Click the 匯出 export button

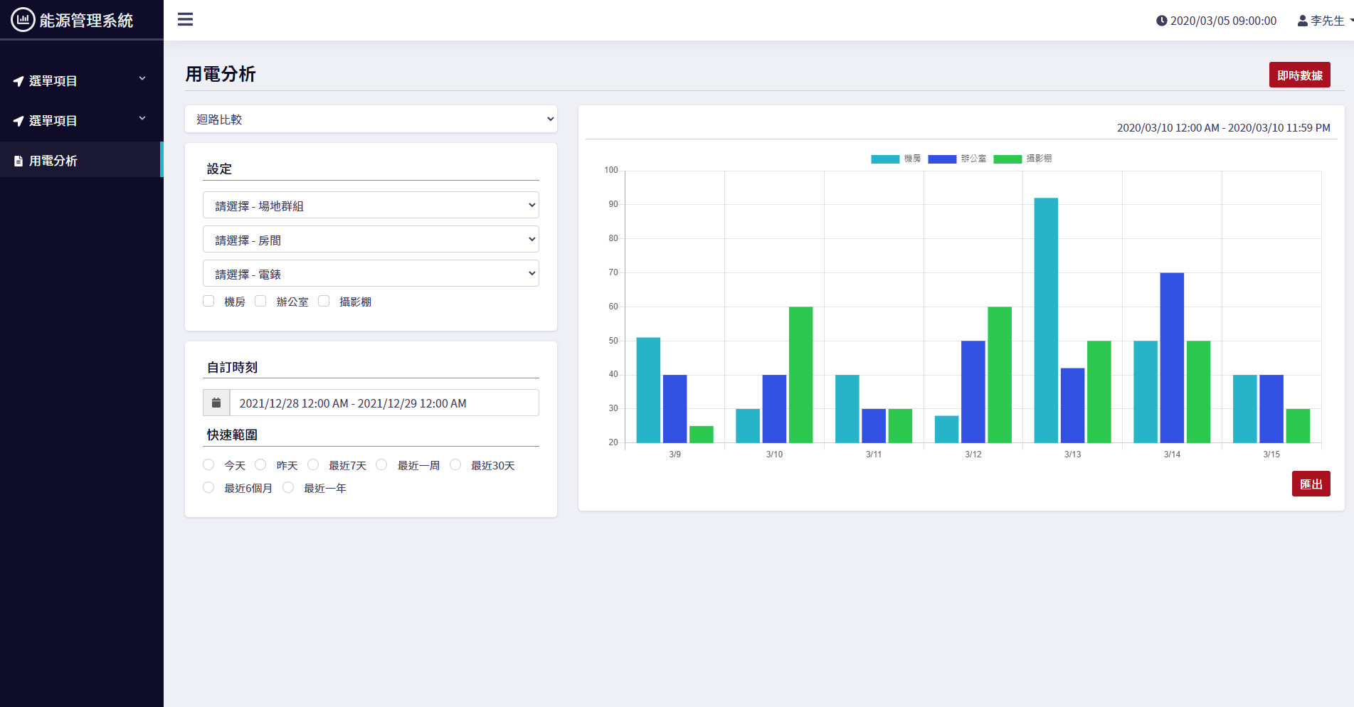pos(1311,484)
